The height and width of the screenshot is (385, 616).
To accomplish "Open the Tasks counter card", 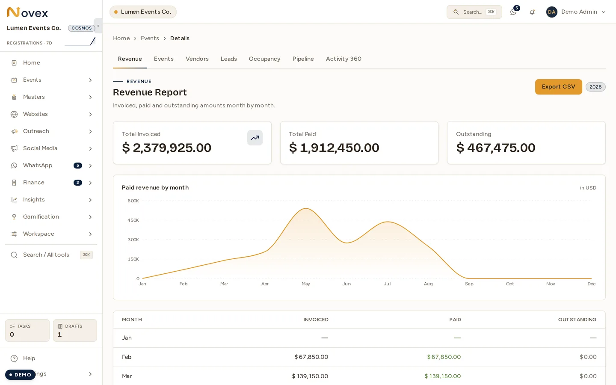I will 27,331.
